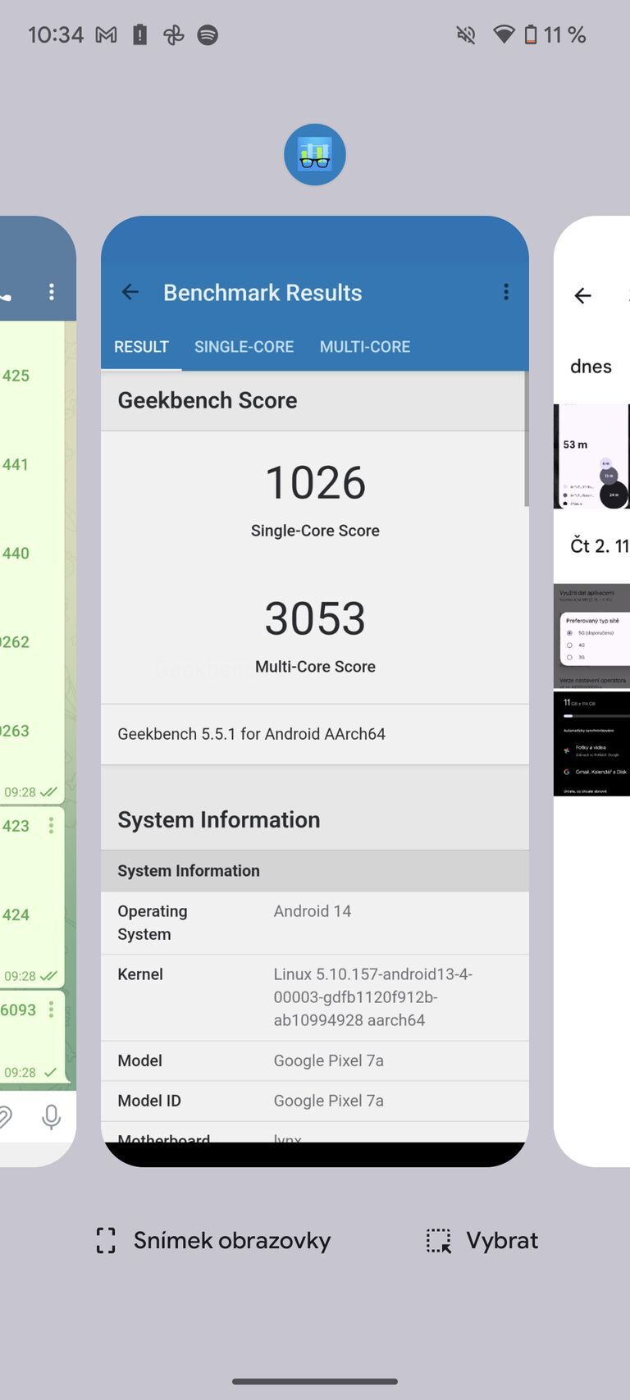Open the three-dot menu in left chat app
The height and width of the screenshot is (1400, 630).
coord(52,292)
